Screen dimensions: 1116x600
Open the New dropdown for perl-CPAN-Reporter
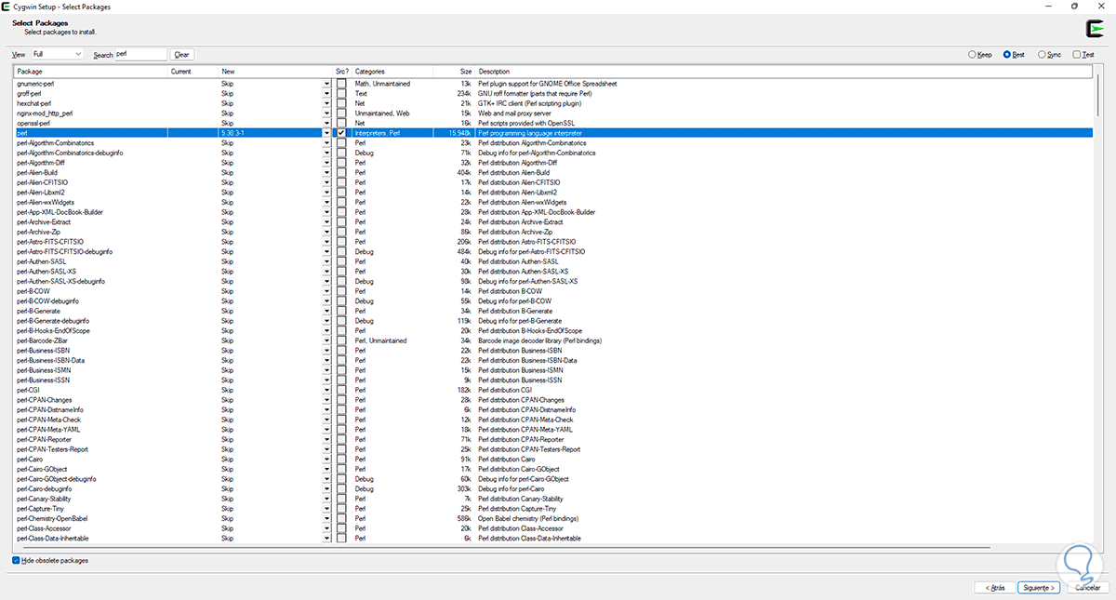pos(326,439)
